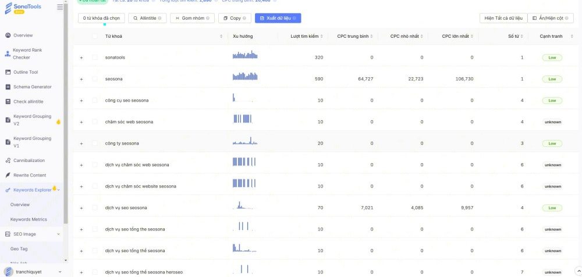Expand the sonatools row with plus sign

point(81,57)
